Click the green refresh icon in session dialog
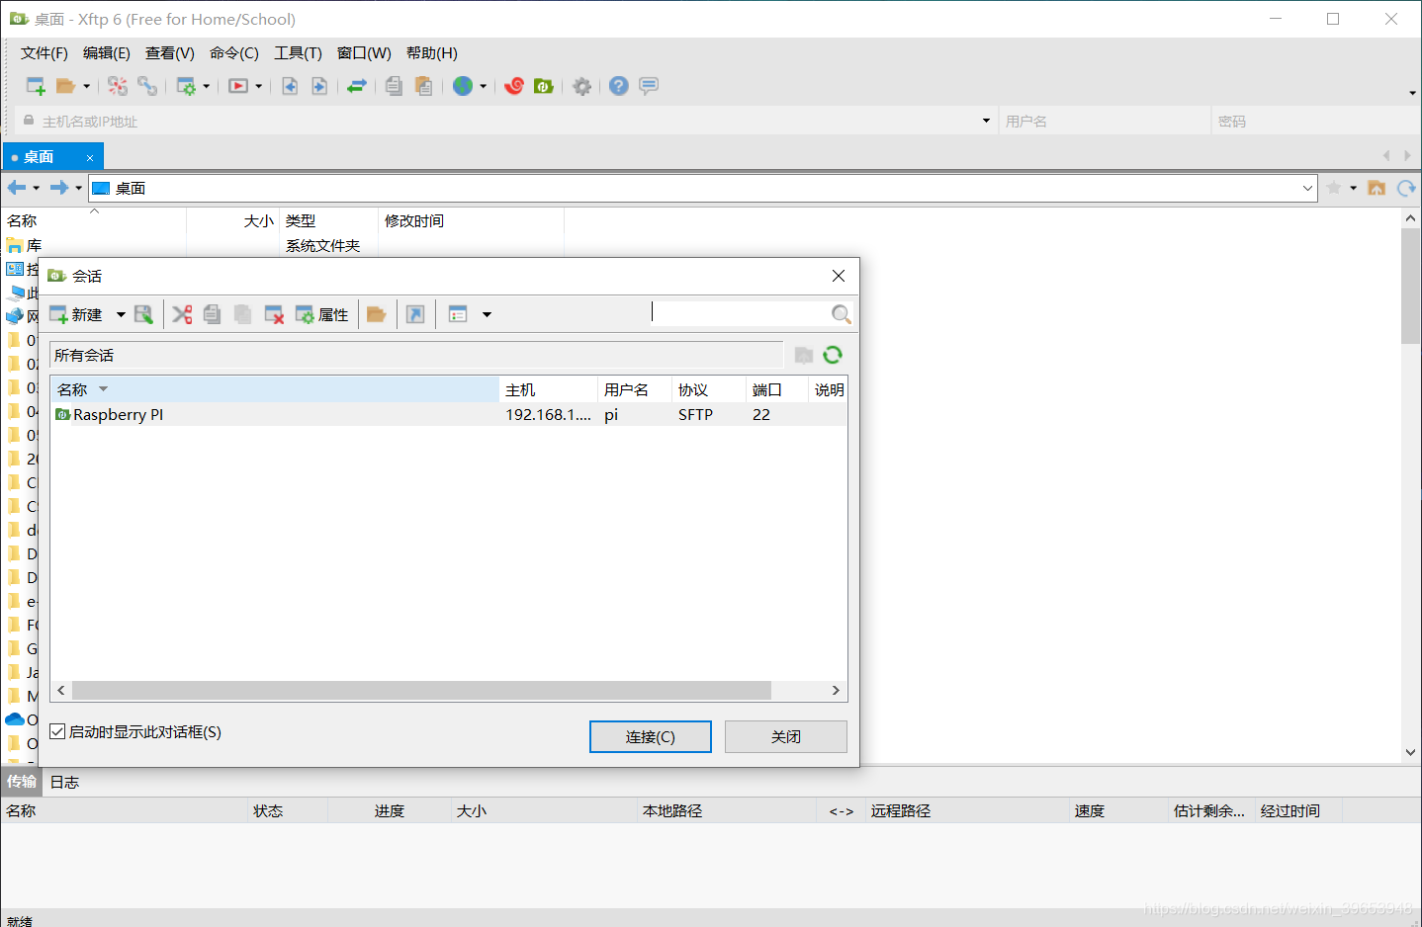1422x927 pixels. [833, 355]
